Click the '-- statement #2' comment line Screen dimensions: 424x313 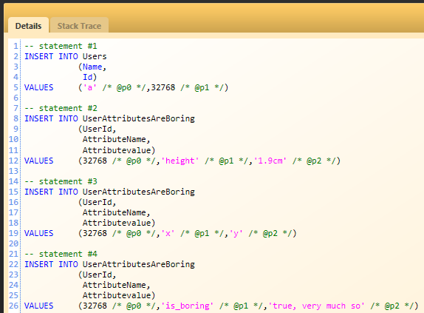coord(61,108)
